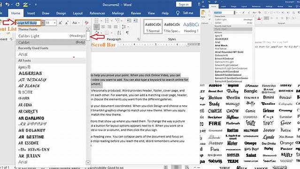This screenshot has height=169, width=300.
Task: Toggle Show/Hide paragraph marks
Action: pyautogui.click(x=127, y=33)
